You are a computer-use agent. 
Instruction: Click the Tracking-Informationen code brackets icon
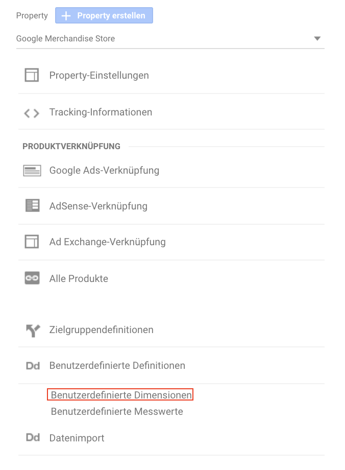[x=32, y=113]
